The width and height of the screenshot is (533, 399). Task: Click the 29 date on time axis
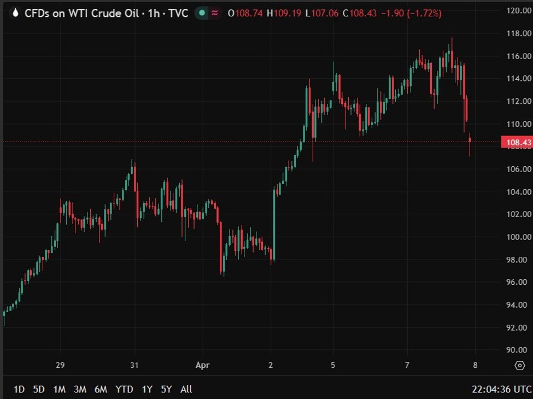[x=60, y=365]
